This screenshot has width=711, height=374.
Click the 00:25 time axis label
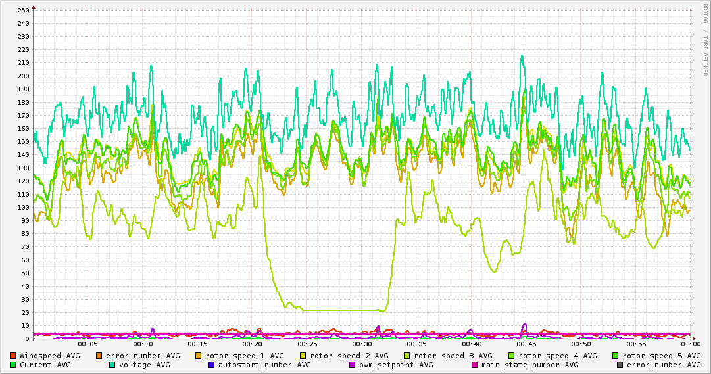point(307,344)
